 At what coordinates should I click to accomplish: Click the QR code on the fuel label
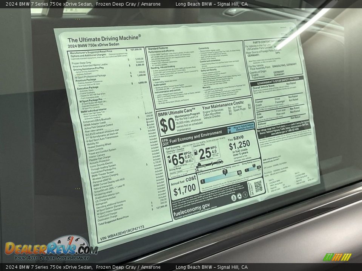click(x=258, y=186)
